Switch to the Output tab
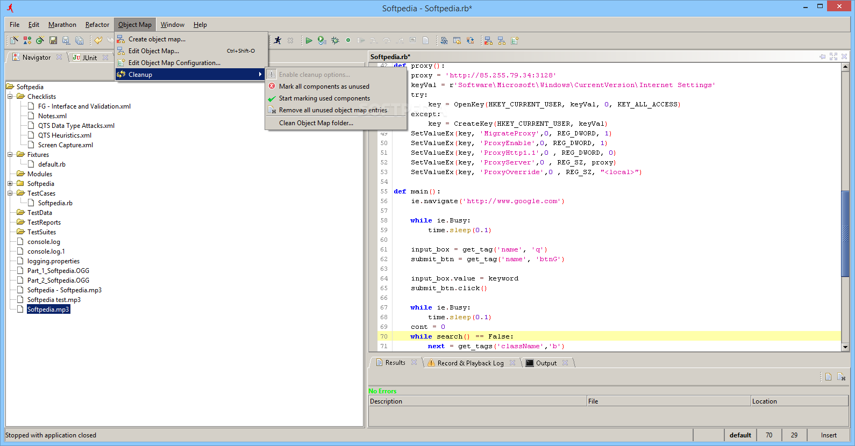 (x=546, y=363)
